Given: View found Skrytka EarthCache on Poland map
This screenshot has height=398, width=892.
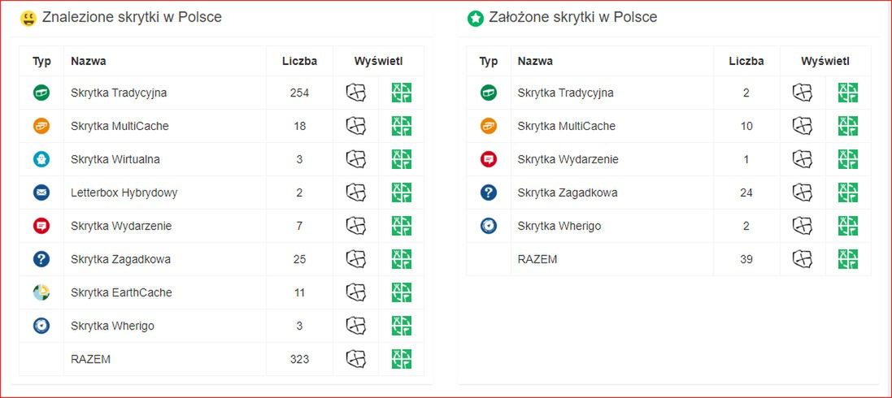Looking at the screenshot, I should pos(356,292).
